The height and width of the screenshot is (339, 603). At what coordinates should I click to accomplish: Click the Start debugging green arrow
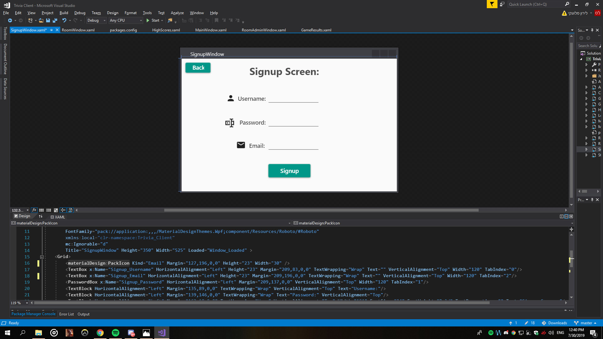point(148,20)
